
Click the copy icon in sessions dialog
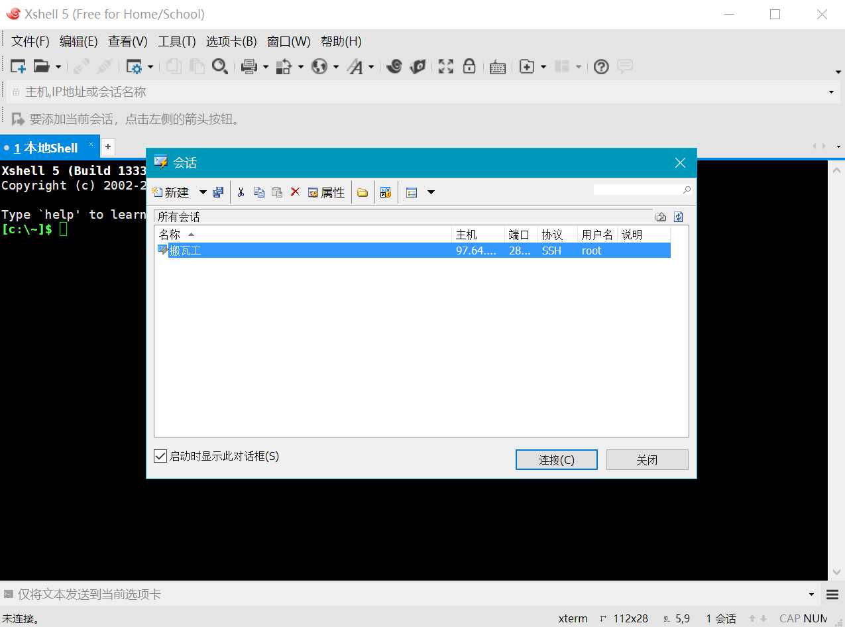pyautogui.click(x=259, y=192)
